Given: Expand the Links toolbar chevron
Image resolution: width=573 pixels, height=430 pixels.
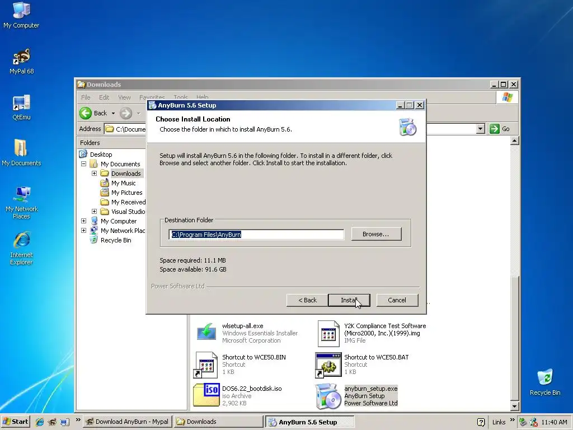Looking at the screenshot, I should [x=512, y=420].
